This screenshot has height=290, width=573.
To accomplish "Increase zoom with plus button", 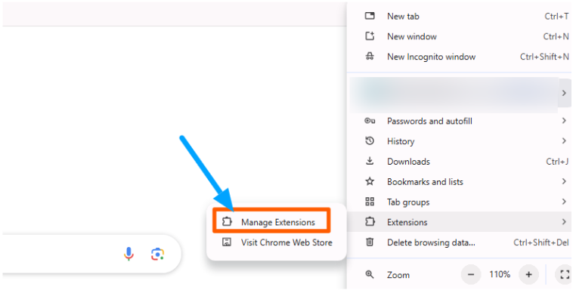I will point(529,274).
